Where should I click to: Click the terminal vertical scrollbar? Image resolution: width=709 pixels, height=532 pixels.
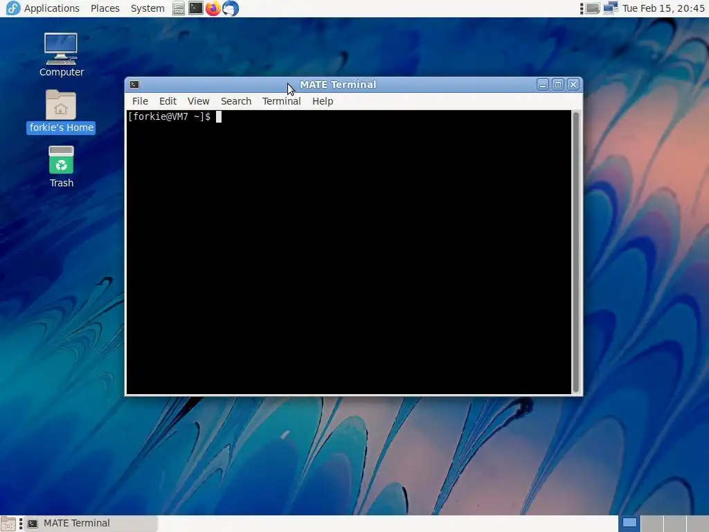click(x=576, y=252)
